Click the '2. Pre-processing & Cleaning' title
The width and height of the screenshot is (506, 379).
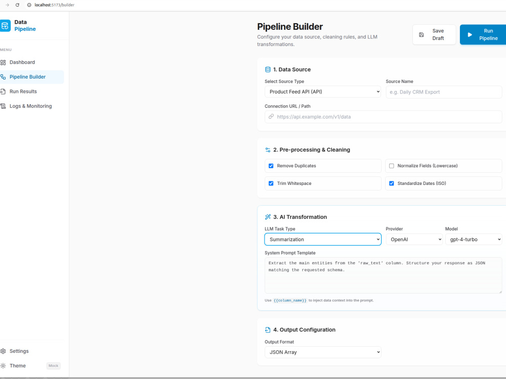pos(311,150)
